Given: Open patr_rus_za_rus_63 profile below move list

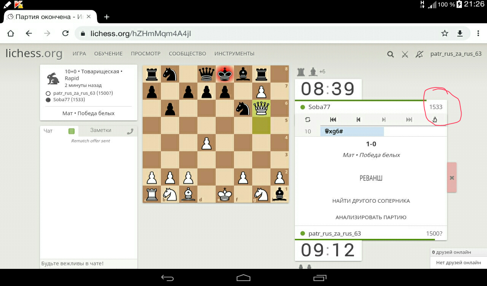Looking at the screenshot, I should [334, 234].
